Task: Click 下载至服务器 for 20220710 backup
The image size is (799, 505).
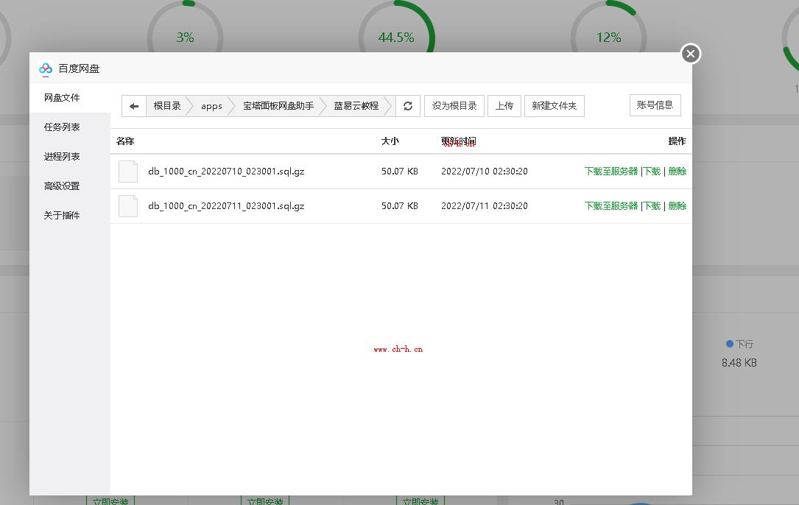Action: point(611,172)
